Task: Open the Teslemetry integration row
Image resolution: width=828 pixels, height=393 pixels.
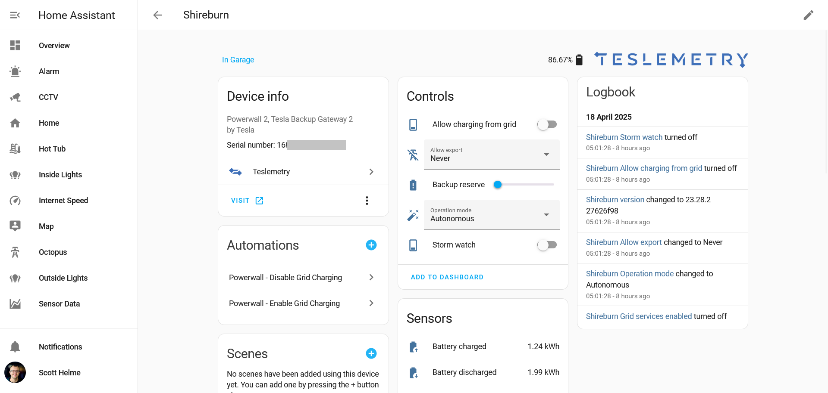Action: [302, 172]
